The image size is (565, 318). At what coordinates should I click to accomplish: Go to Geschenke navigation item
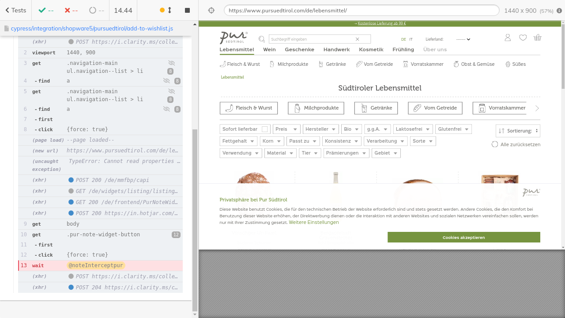pos(299,49)
